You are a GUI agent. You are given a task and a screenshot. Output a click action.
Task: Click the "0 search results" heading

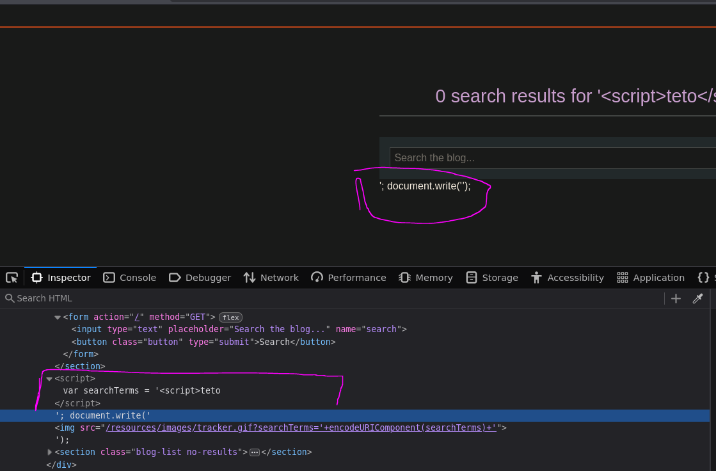tap(575, 97)
